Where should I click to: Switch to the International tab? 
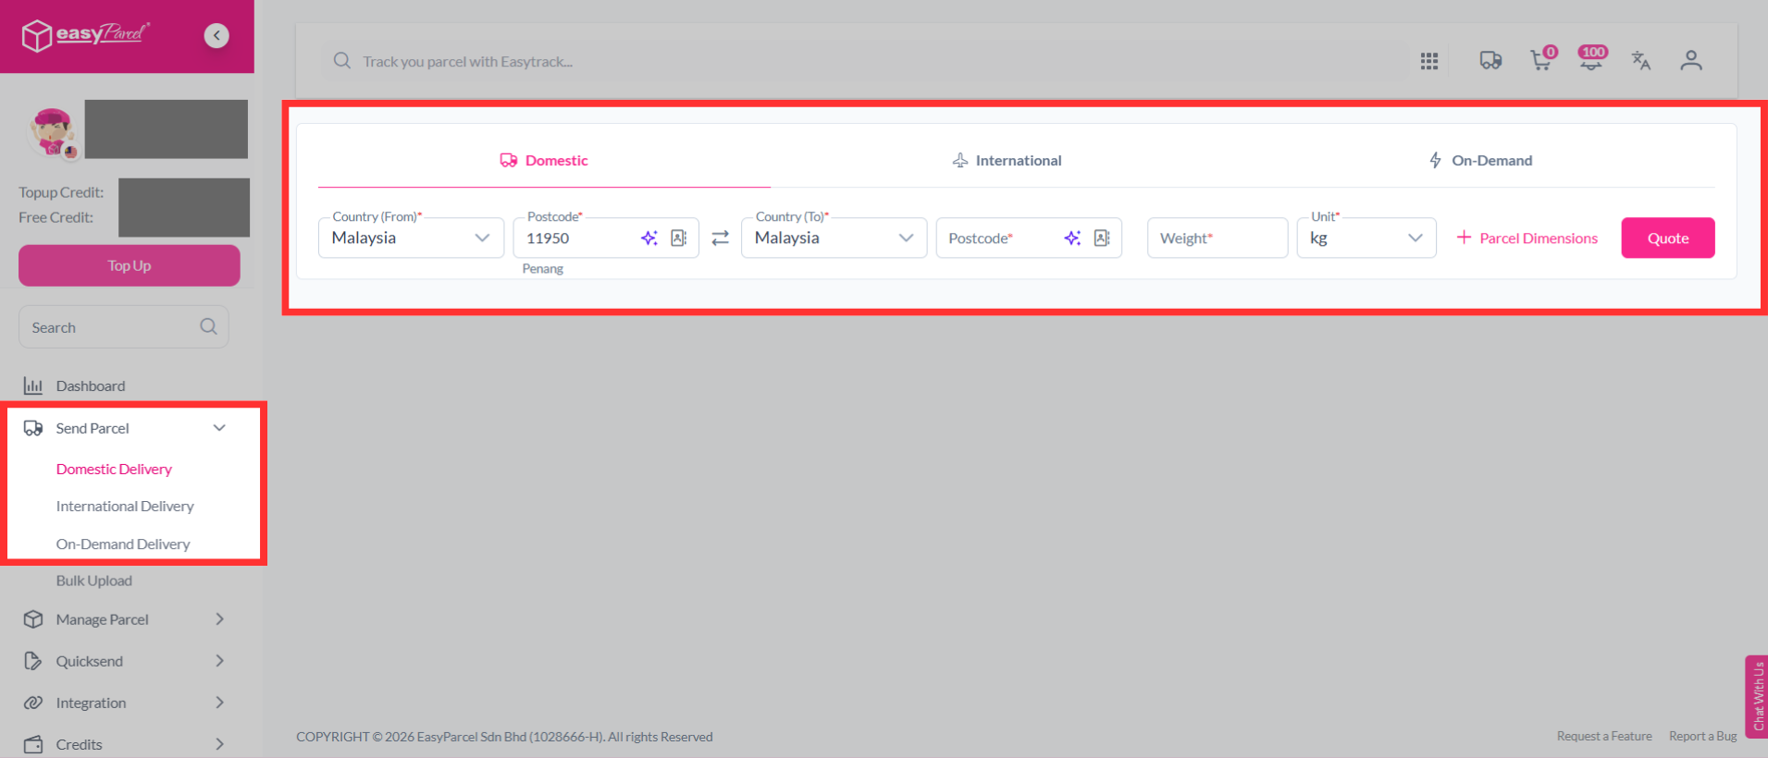click(1007, 161)
